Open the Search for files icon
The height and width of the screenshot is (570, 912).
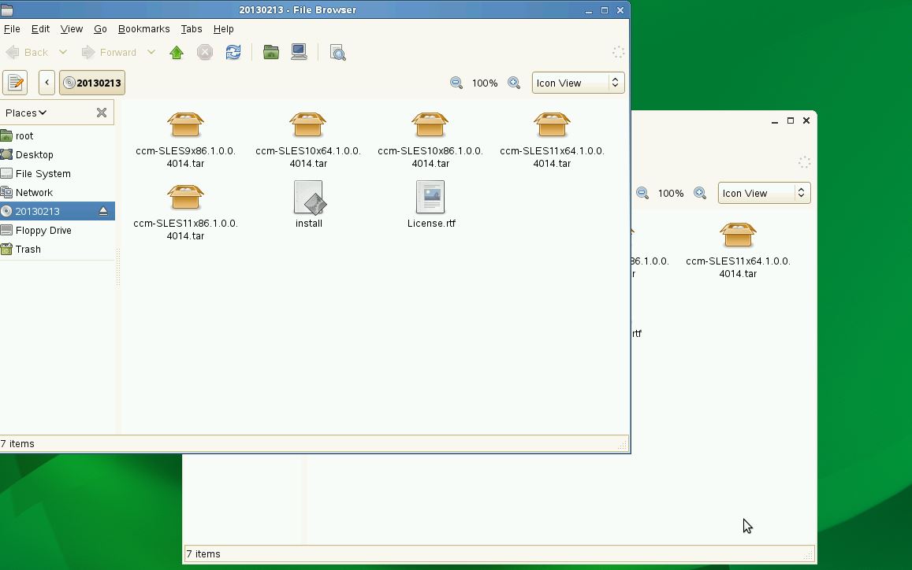[x=337, y=53]
